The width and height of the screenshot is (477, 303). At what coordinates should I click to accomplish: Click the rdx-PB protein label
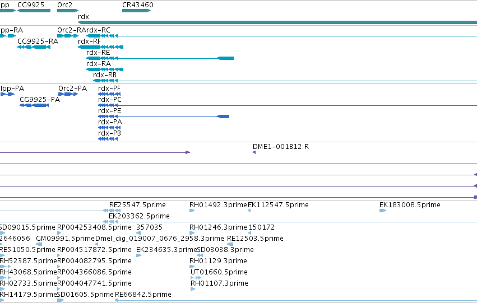click(109, 133)
